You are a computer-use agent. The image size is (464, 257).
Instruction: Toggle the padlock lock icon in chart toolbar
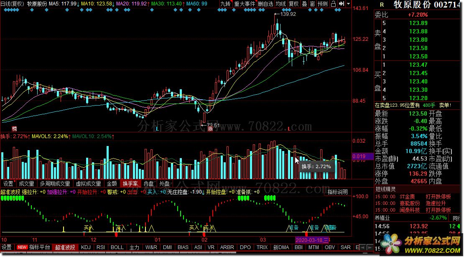(x=333, y=4)
